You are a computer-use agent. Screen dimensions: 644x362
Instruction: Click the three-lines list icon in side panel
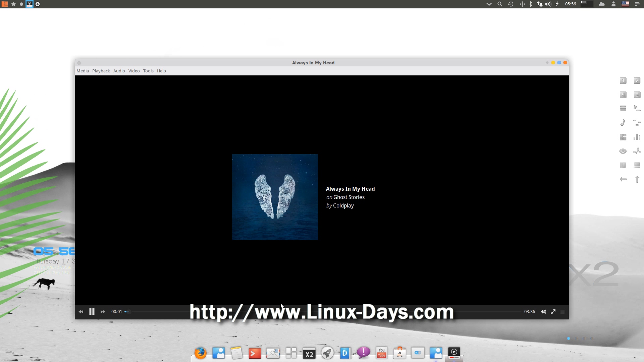[x=623, y=108]
